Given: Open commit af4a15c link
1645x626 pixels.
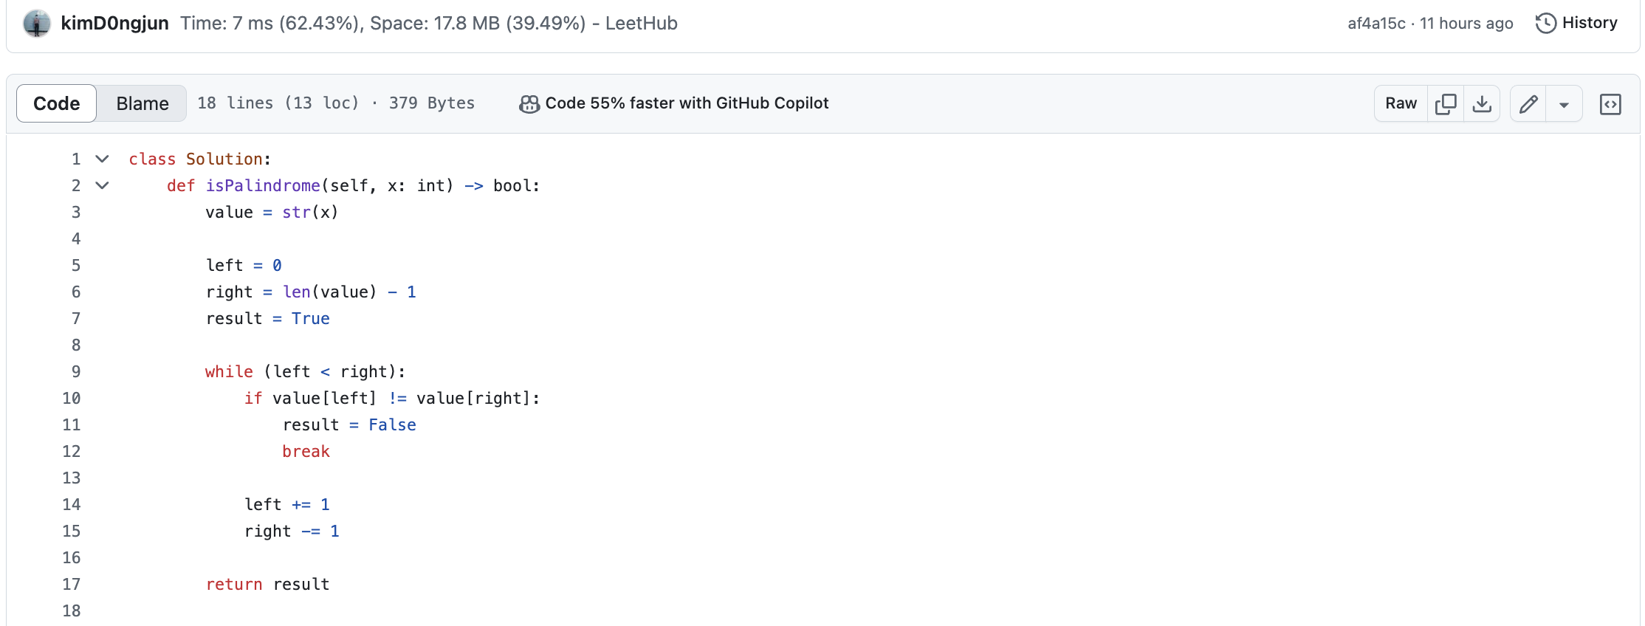Looking at the screenshot, I should 1376,24.
